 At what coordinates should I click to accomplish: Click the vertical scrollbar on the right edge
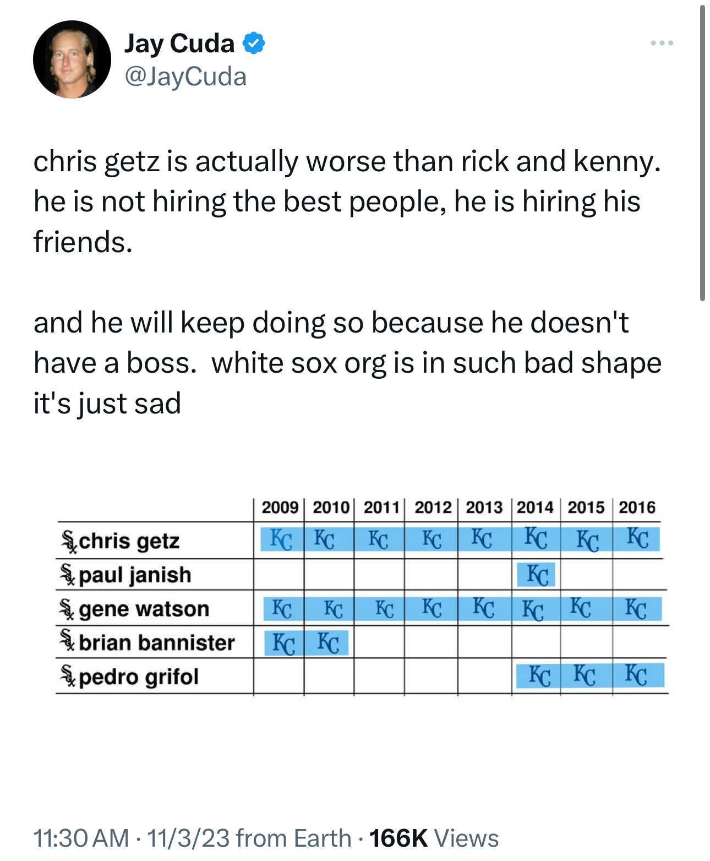point(702,154)
